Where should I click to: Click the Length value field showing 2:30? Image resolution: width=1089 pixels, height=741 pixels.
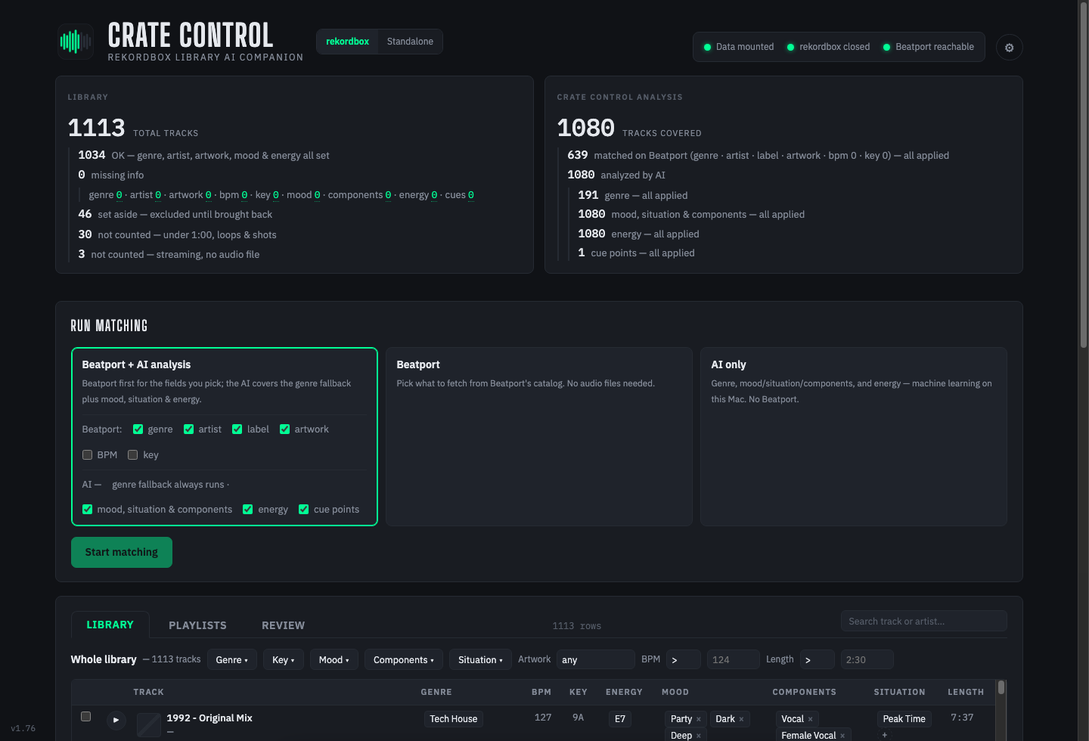(x=867, y=659)
